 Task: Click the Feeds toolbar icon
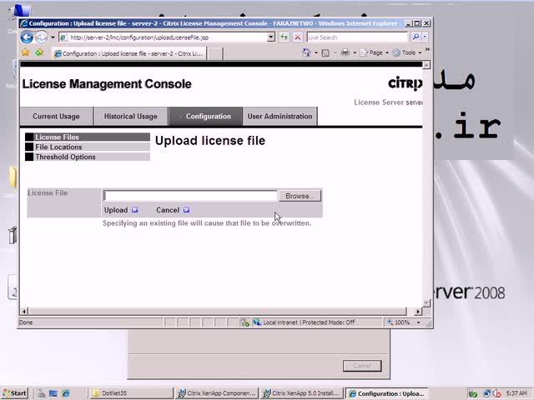(325, 52)
